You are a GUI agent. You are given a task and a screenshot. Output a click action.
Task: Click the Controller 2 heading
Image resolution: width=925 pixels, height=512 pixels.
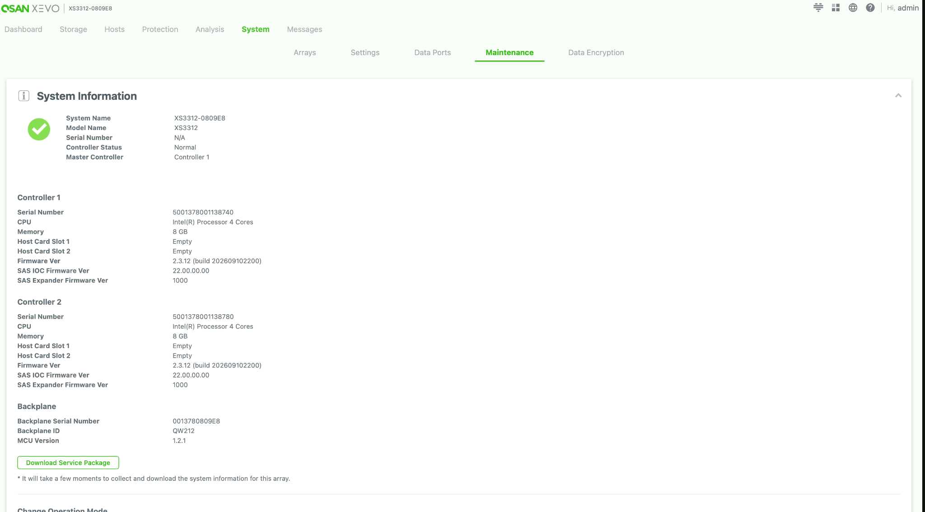(39, 302)
